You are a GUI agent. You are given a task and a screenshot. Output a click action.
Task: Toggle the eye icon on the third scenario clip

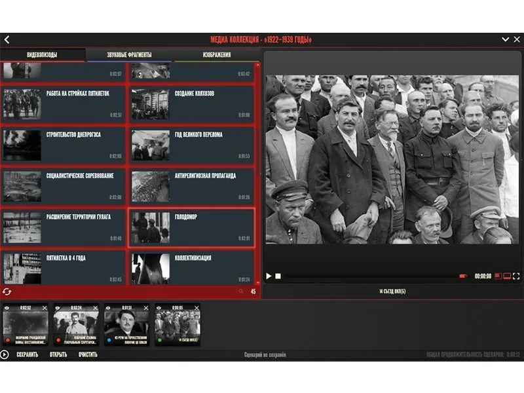108,307
